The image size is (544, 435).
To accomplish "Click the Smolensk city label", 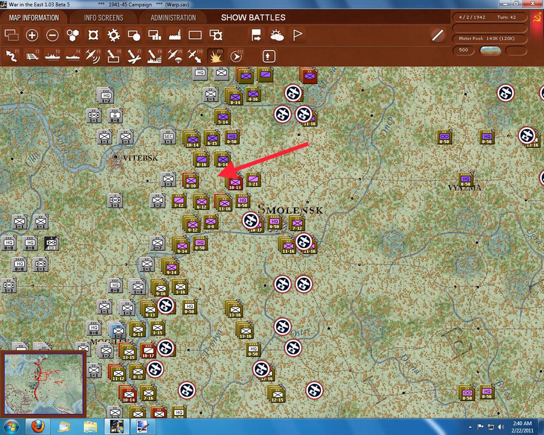I will pos(290,209).
